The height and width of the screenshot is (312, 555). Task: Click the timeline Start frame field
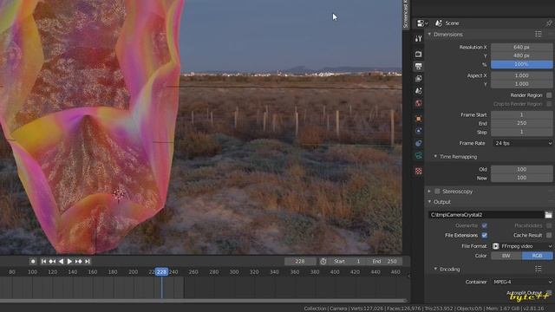tap(347, 262)
